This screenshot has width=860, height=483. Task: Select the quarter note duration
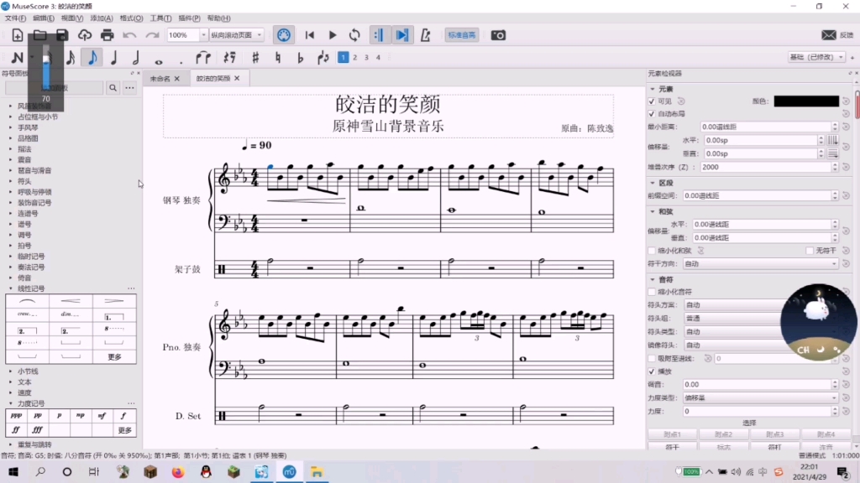click(114, 58)
